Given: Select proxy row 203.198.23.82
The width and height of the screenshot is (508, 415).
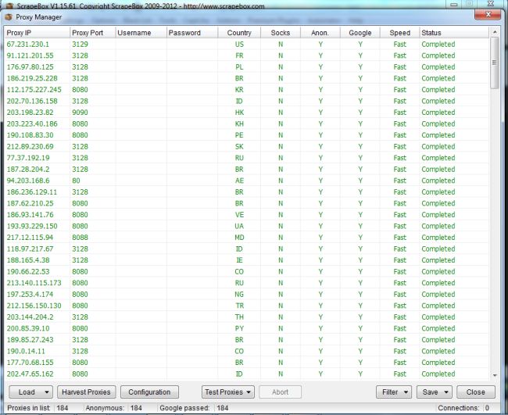Looking at the screenshot, I should pyautogui.click(x=246, y=113).
